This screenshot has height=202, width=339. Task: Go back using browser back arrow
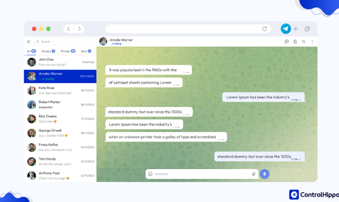[69, 29]
